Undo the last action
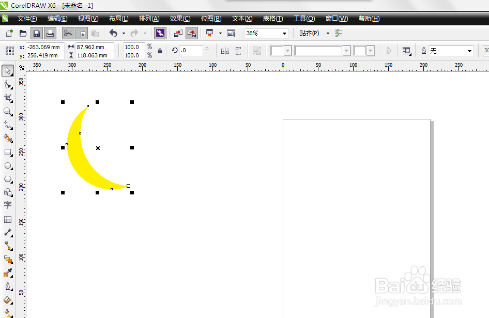Image resolution: width=489 pixels, height=318 pixels. coord(114,33)
